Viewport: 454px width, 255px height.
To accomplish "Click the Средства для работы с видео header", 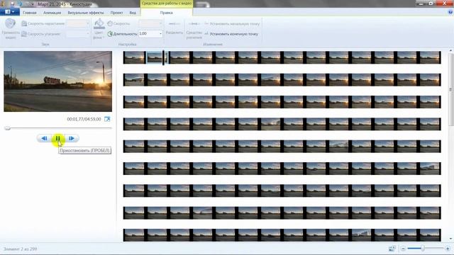I will coord(167,4).
